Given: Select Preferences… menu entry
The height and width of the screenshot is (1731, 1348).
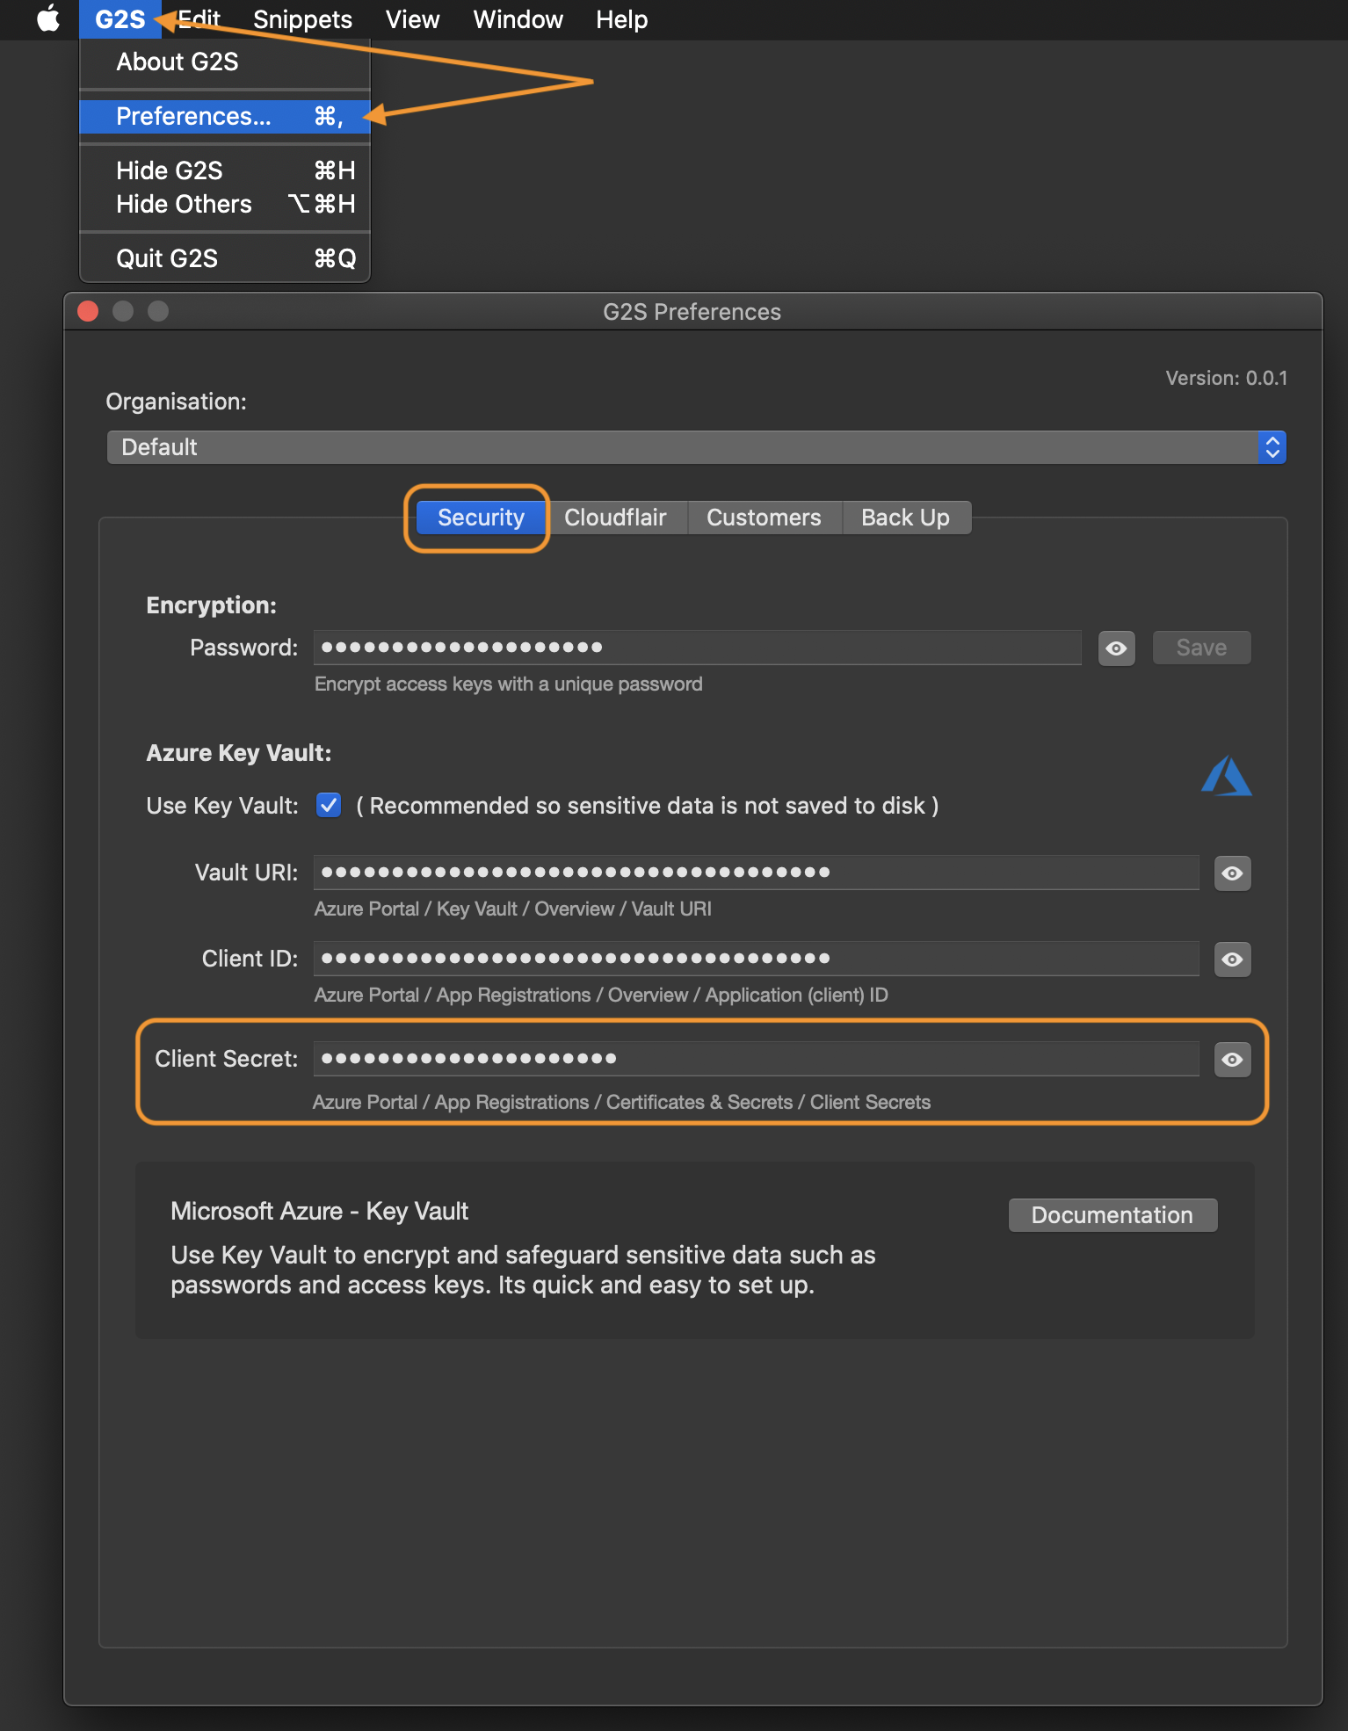Looking at the screenshot, I should pos(225,116).
